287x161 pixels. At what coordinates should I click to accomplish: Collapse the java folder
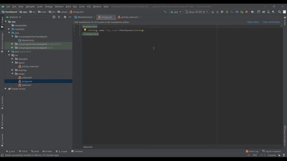coord(9,33)
